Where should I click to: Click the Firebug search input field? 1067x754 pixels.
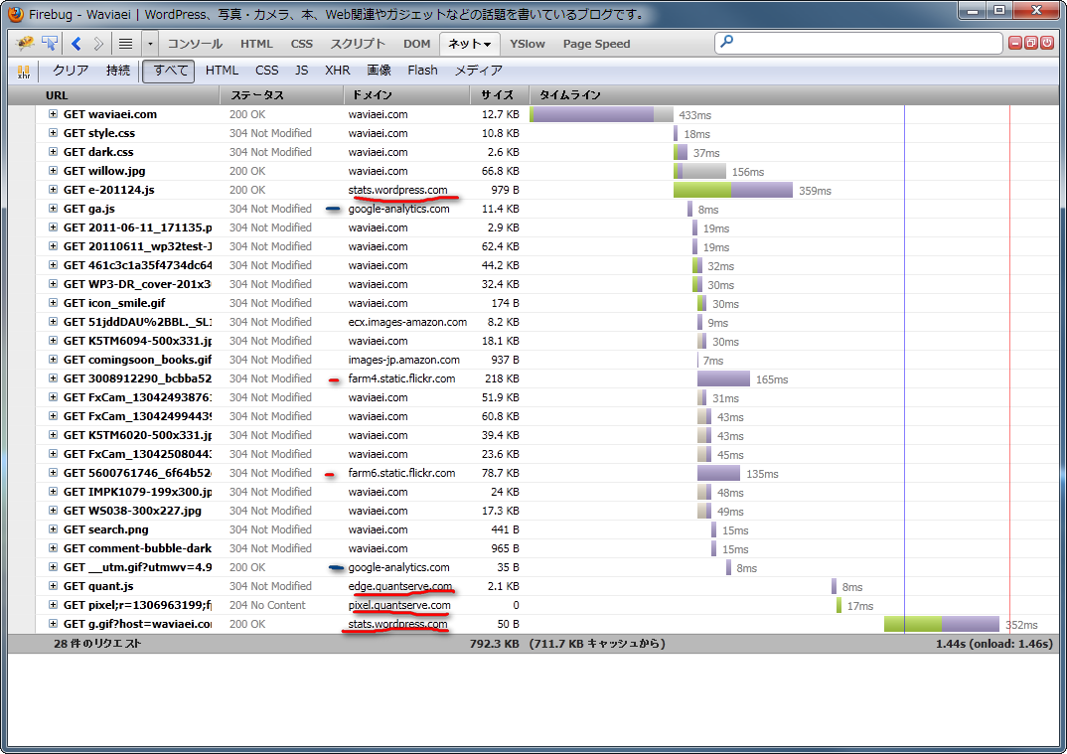pos(858,43)
